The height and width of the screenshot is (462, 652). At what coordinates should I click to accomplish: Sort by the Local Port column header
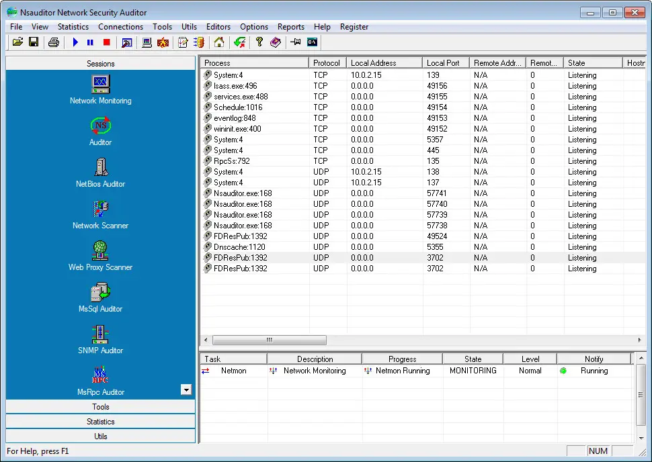444,62
